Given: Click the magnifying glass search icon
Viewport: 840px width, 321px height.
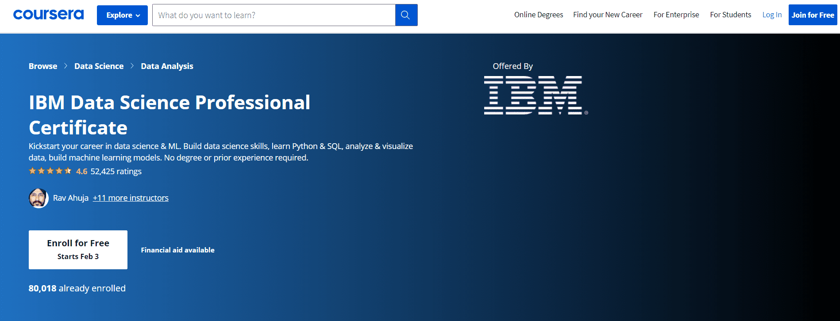Looking at the screenshot, I should 405,15.
